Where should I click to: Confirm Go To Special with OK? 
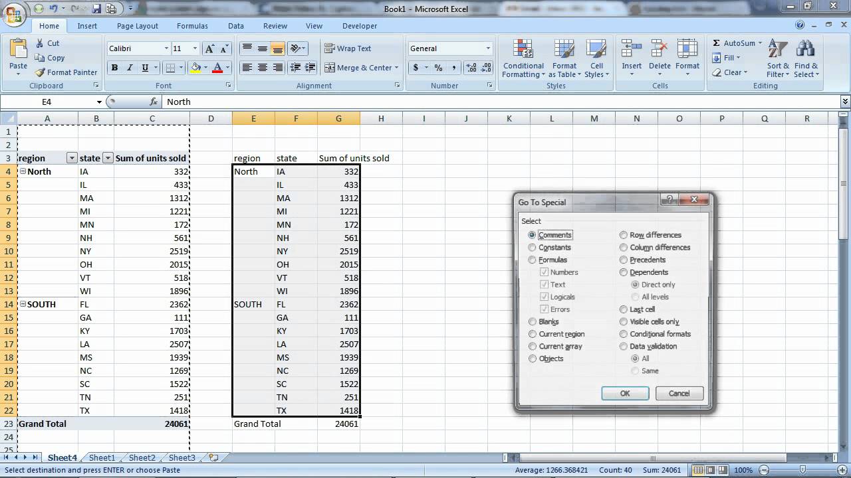point(625,394)
